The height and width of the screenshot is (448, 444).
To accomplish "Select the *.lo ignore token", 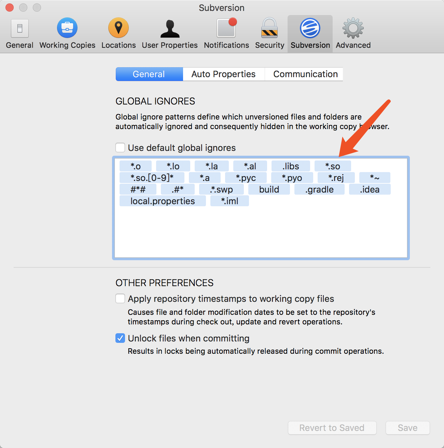I will pos(173,166).
